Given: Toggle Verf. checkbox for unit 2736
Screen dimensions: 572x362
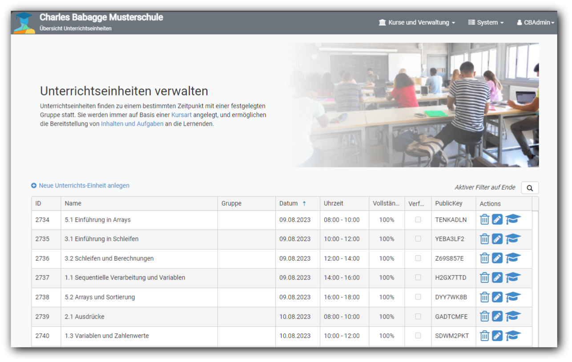Looking at the screenshot, I should click(418, 258).
